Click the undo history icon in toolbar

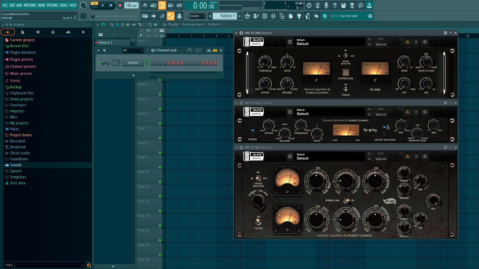coord(309,5)
